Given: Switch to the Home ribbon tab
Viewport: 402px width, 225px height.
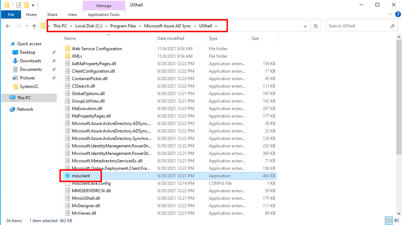Looking at the screenshot, I should (31, 15).
